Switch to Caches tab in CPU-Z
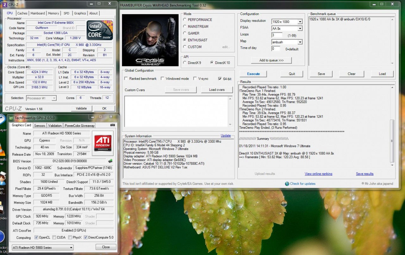Image resolution: width=405 pixels, height=255 pixels. (x=22, y=13)
